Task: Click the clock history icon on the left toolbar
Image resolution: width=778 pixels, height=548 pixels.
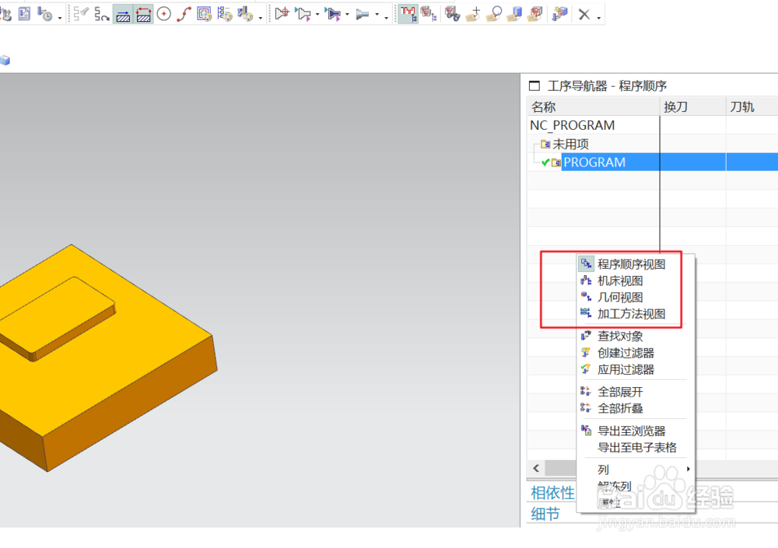Action: (45, 13)
